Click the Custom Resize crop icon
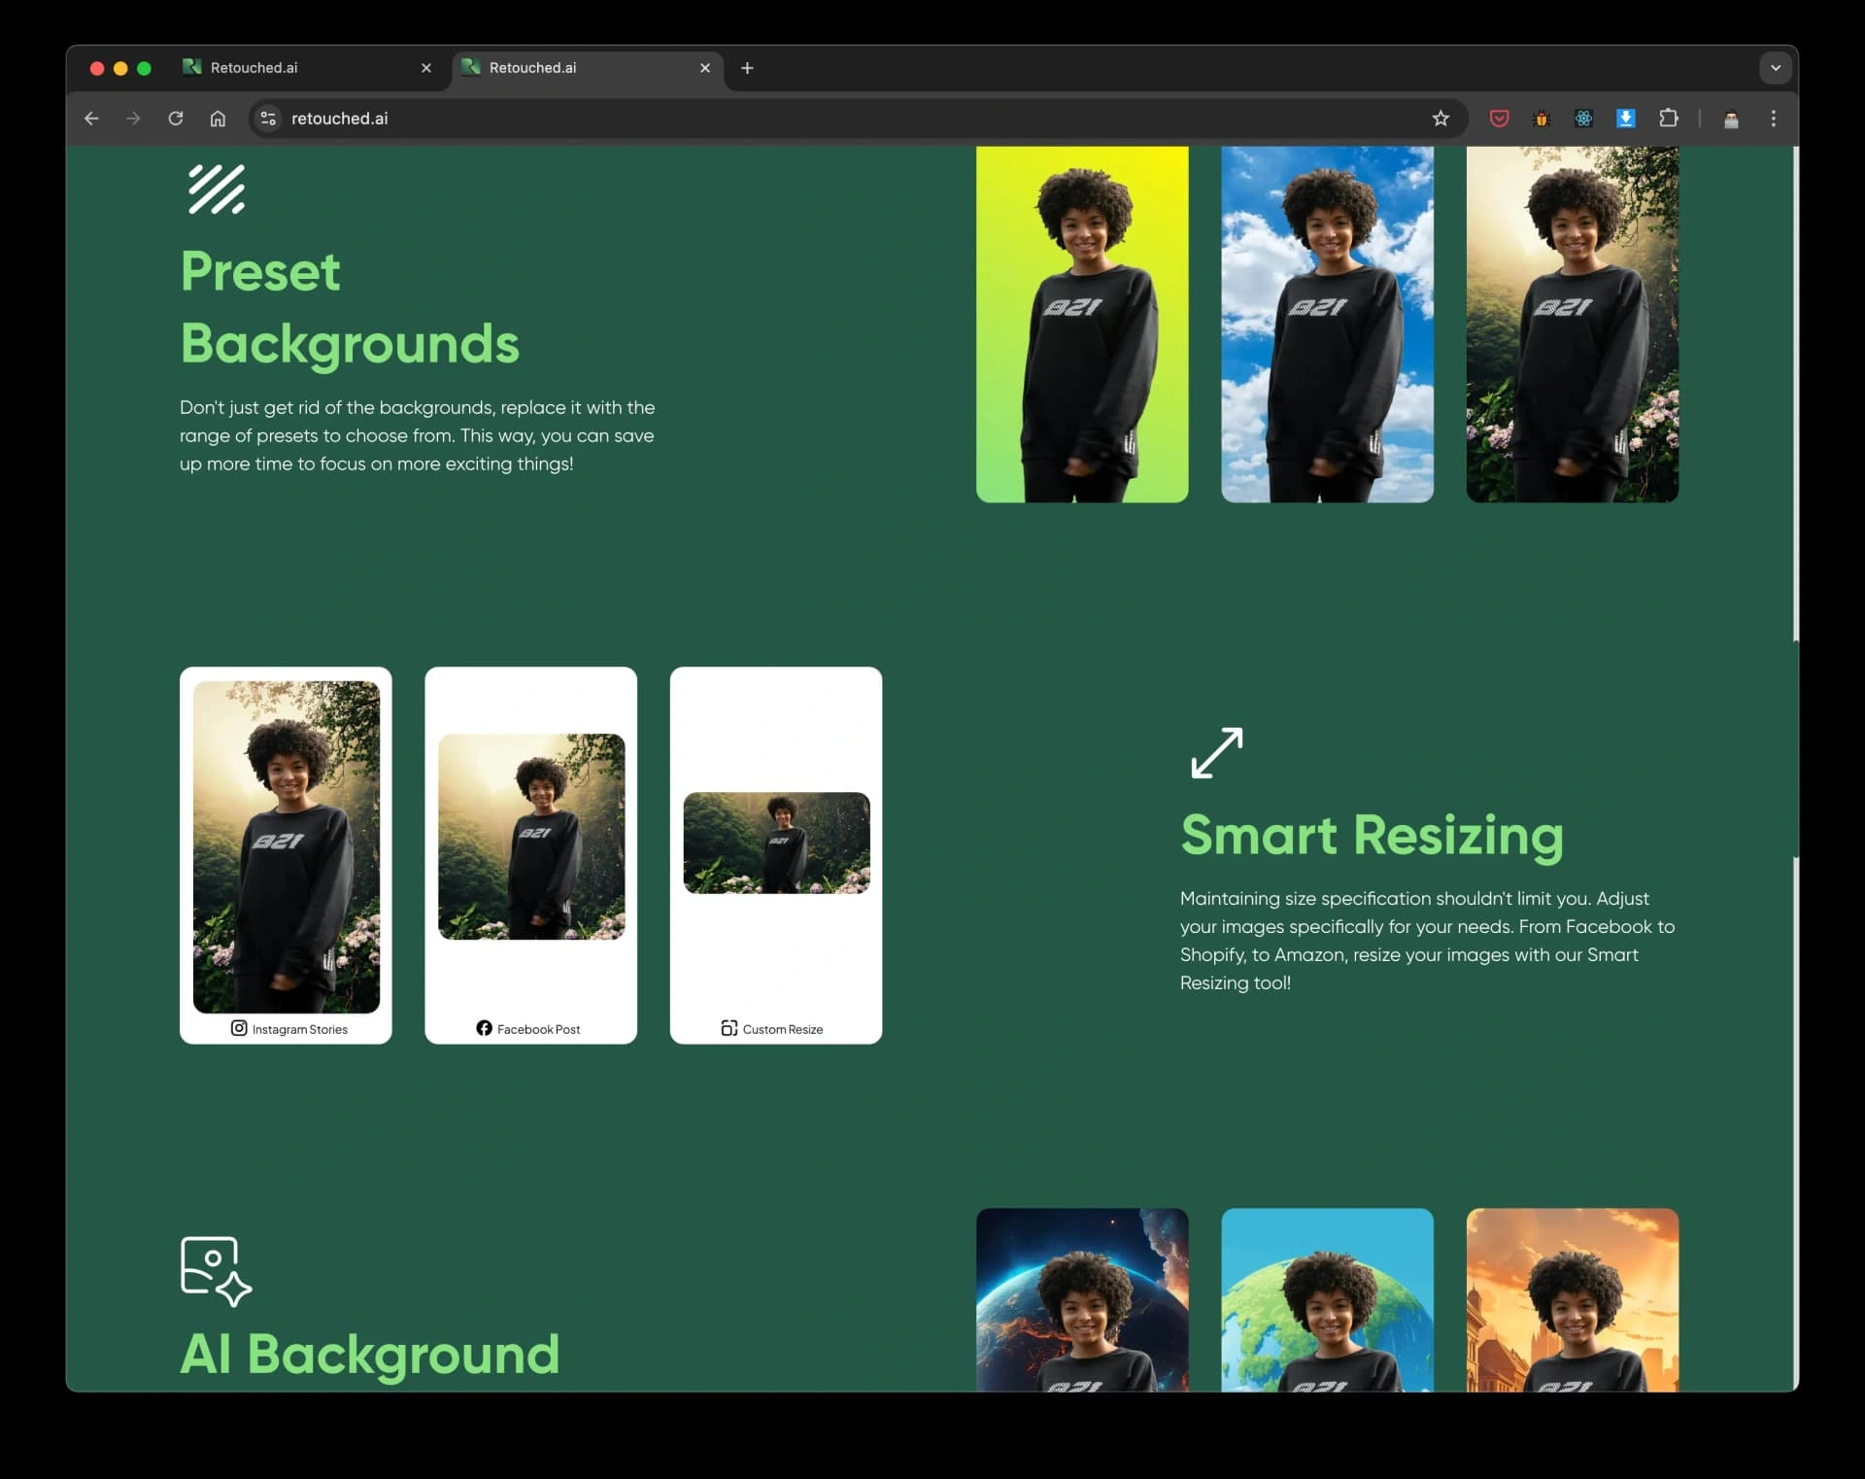This screenshot has height=1479, width=1865. pos(729,1028)
